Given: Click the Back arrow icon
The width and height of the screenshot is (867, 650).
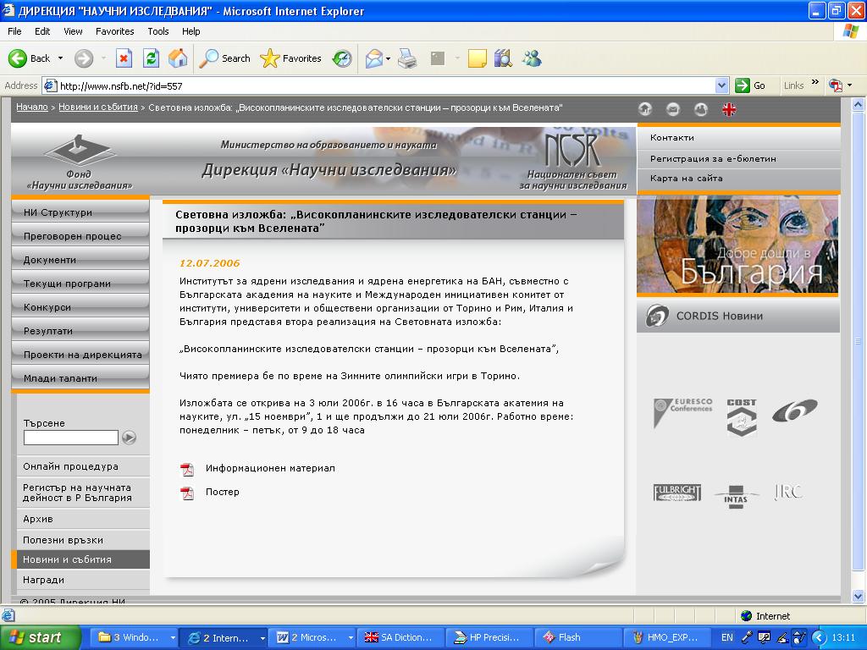Looking at the screenshot, I should (x=17, y=58).
